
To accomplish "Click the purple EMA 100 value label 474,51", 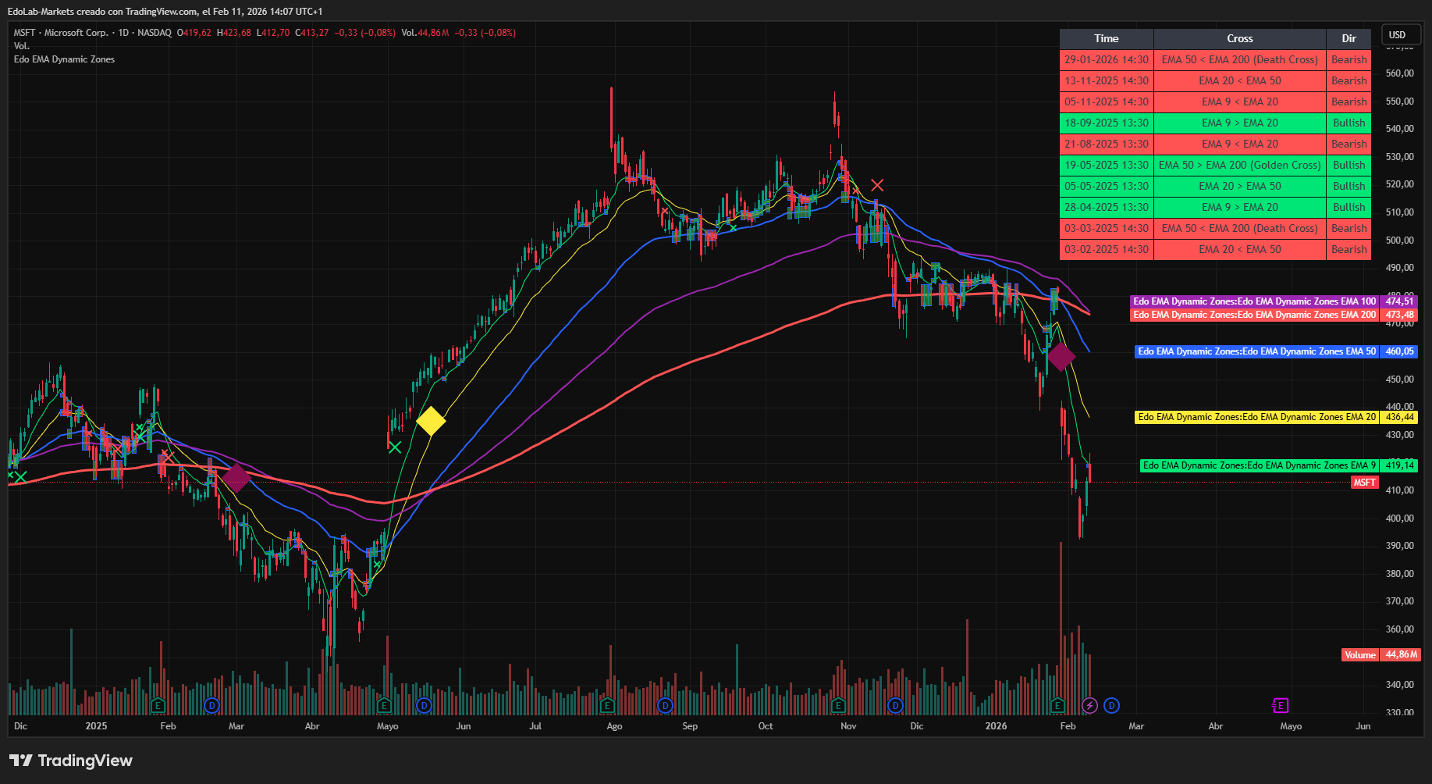I will 1401,301.
